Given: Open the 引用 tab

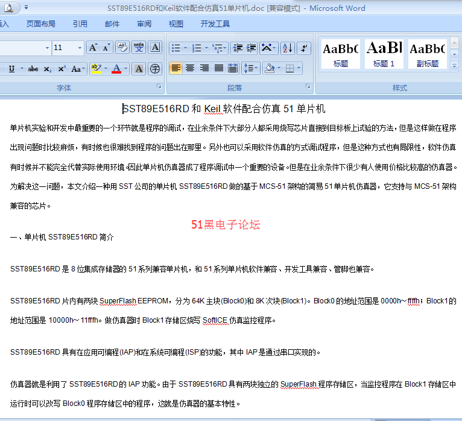Looking at the screenshot, I should 80,24.
